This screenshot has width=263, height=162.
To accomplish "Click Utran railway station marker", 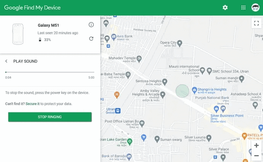I will [x=118, y=111].
